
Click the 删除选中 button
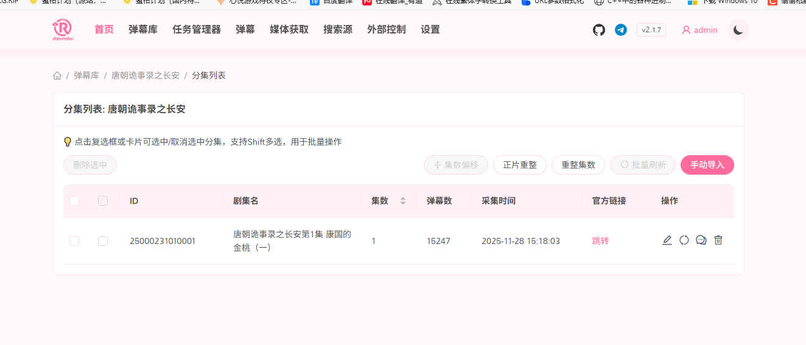tap(90, 165)
